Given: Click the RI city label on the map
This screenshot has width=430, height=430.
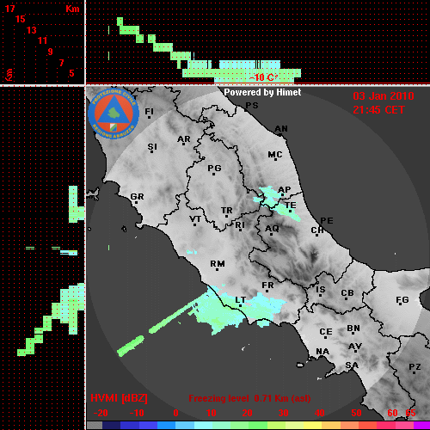Looking at the screenshot, I should point(240,225).
